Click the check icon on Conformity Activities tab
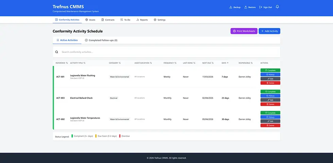The height and width of the screenshot is (163, 333). point(56,20)
